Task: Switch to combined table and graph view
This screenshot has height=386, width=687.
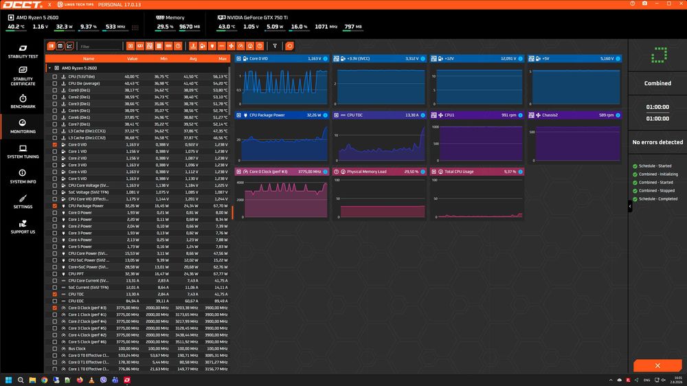Action: pos(52,46)
